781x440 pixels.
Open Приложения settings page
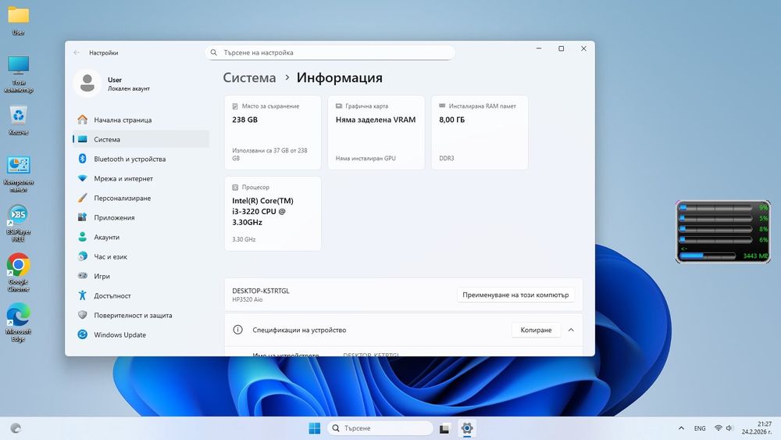tap(141, 217)
